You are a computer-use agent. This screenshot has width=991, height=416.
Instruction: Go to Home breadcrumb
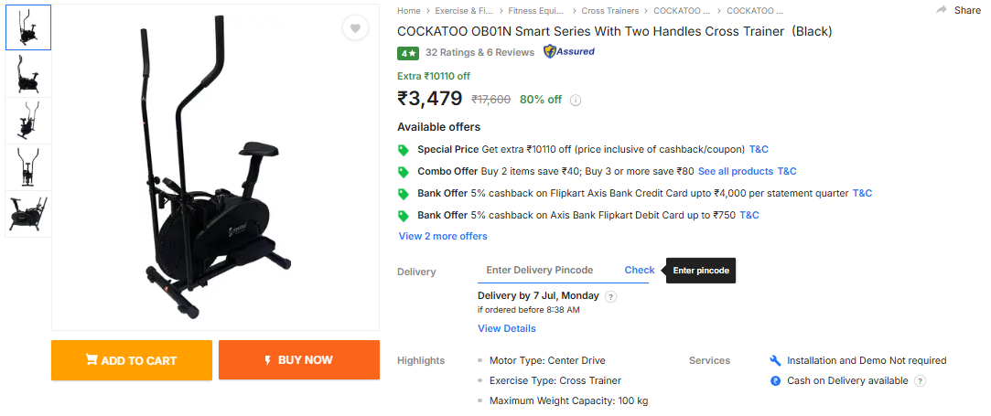tap(409, 11)
